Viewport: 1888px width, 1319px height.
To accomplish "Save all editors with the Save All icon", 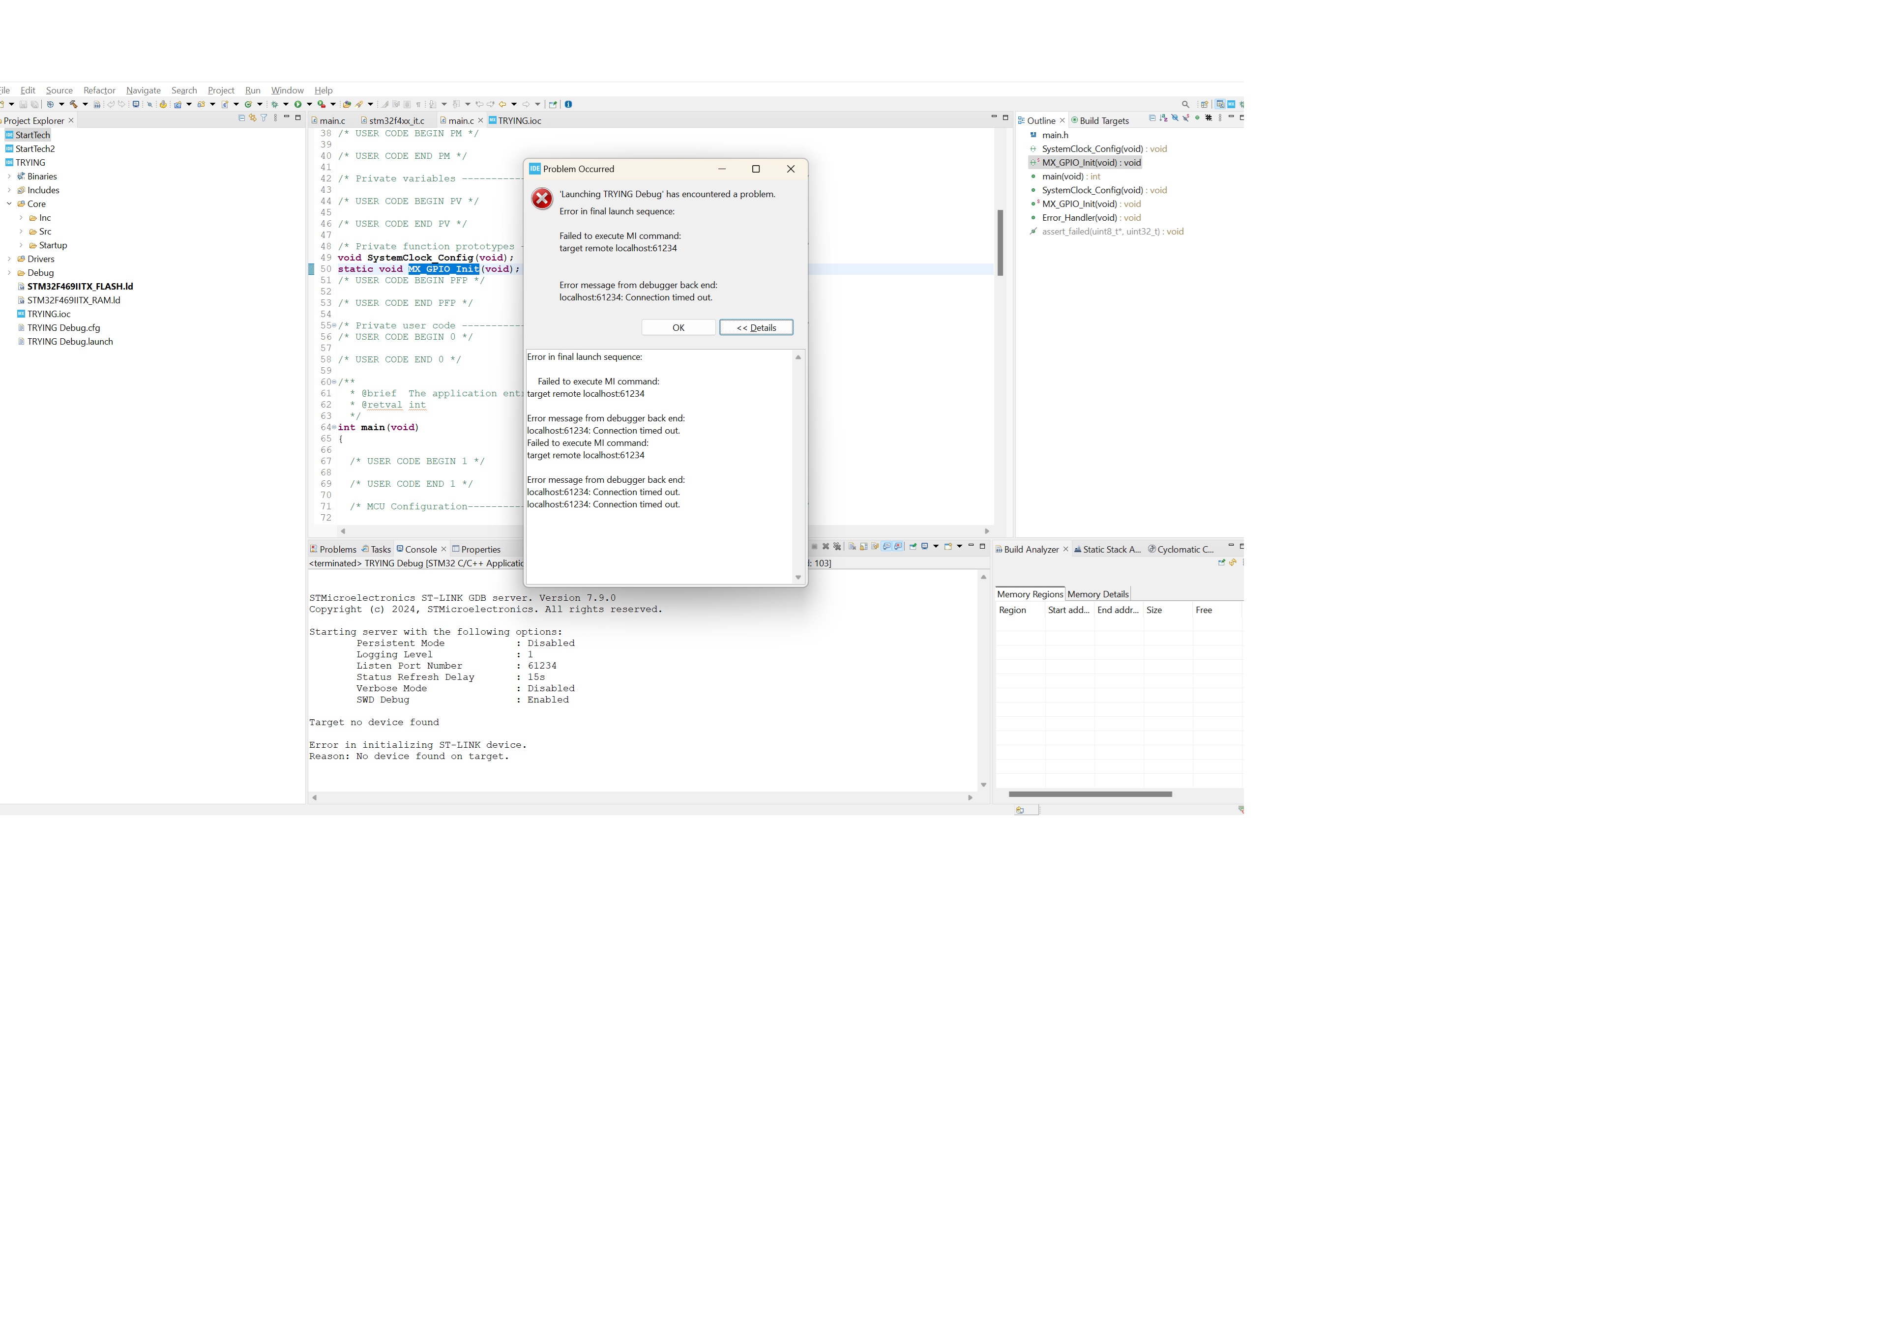I will pos(35,104).
